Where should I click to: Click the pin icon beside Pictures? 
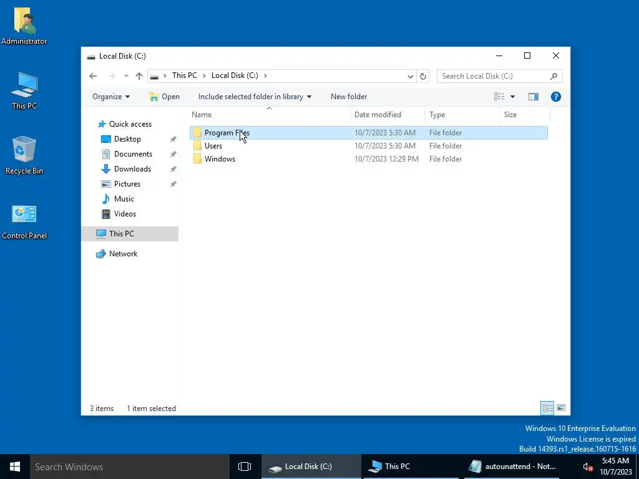[173, 184]
